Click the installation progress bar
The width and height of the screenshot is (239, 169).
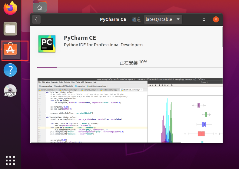click(130, 67)
